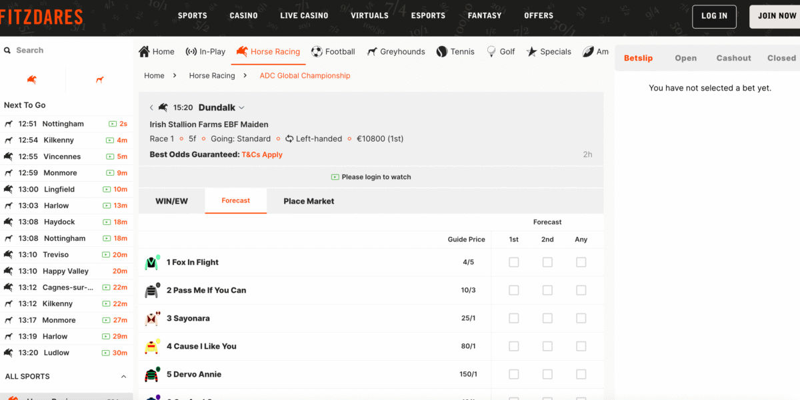The width and height of the screenshot is (800, 400).
Task: Open the Cashout tab in betslip panel
Action: pos(733,58)
